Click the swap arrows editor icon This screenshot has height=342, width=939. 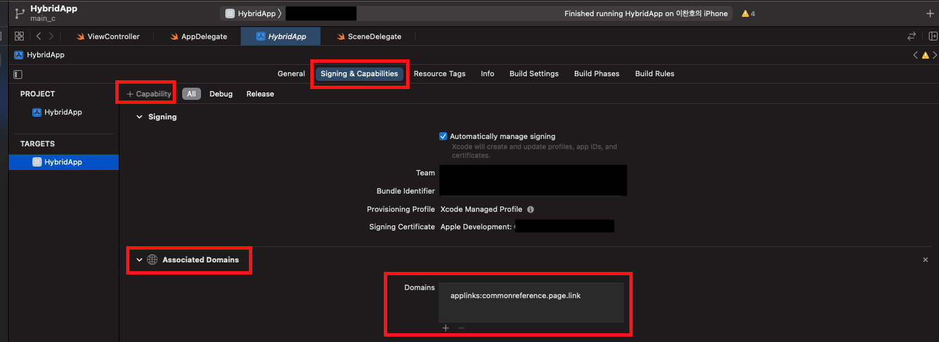[x=912, y=36]
